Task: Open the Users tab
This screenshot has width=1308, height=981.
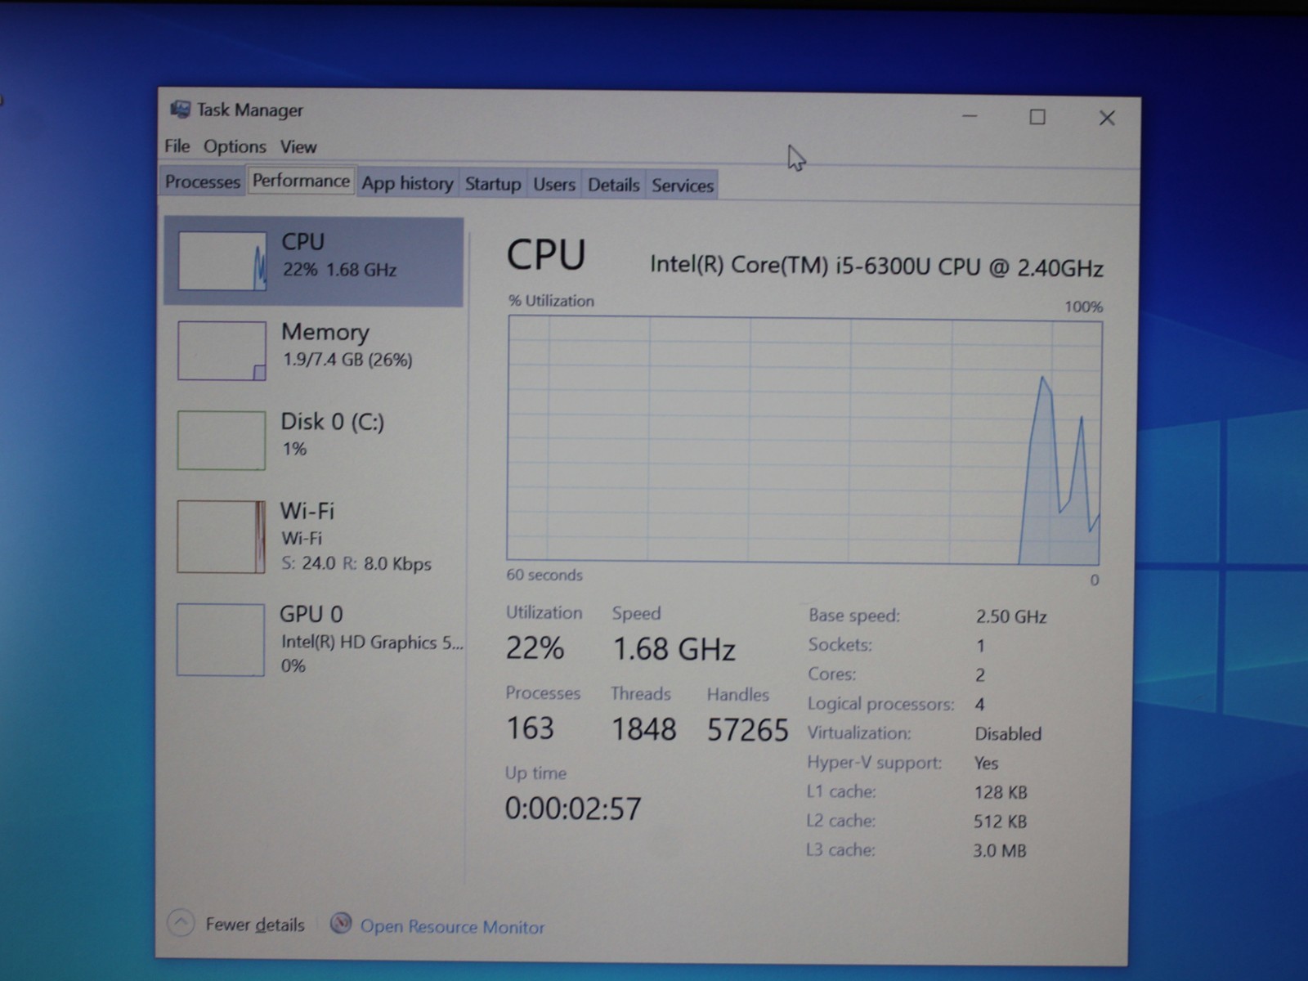Action: click(554, 185)
